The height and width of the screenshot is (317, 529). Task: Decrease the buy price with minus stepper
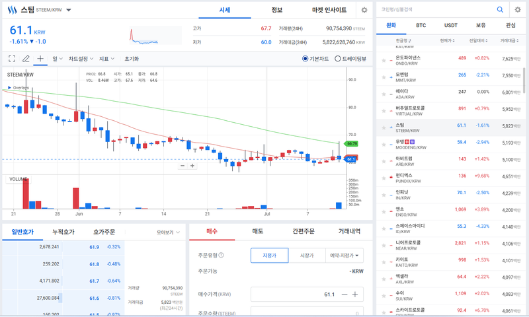345,295
